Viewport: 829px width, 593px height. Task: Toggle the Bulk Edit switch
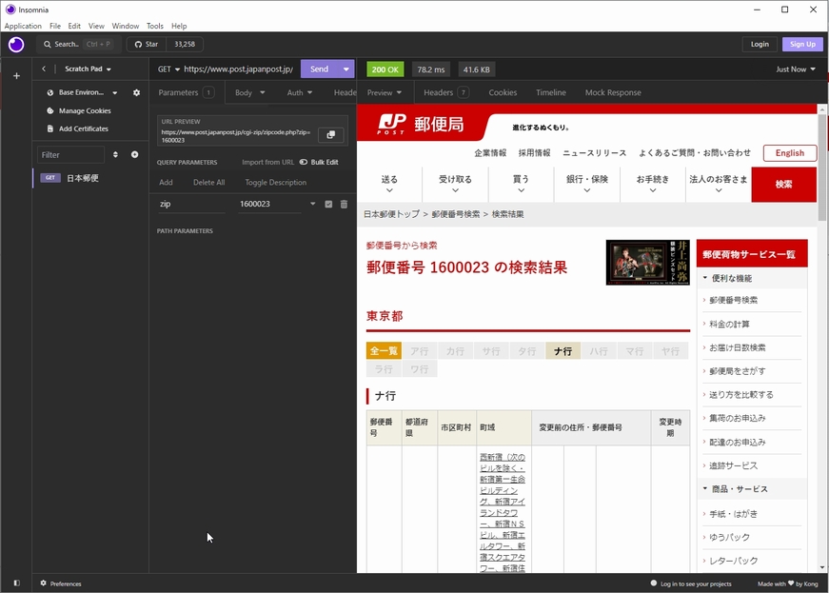304,162
